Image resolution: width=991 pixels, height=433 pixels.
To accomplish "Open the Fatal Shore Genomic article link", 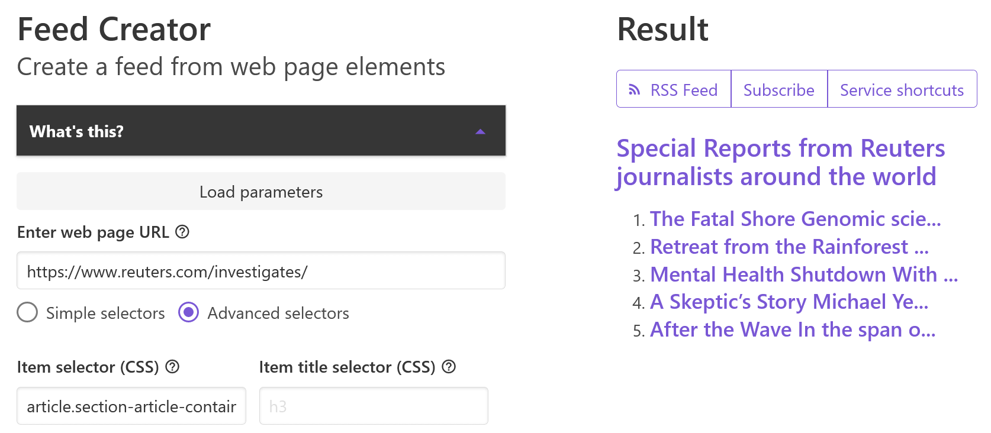I will point(794,219).
